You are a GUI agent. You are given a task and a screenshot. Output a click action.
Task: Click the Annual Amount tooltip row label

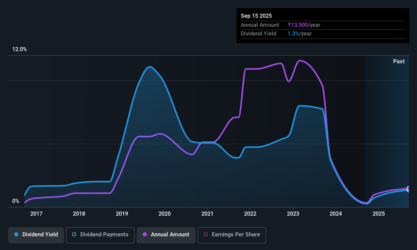tap(260, 25)
